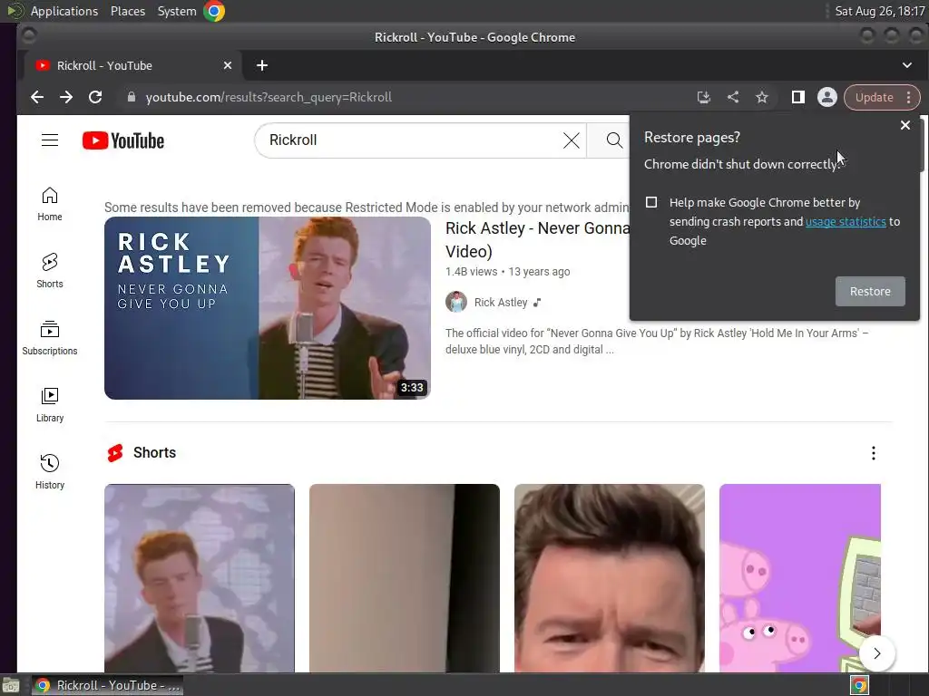929x696 pixels.
Task: Enable sending crash reports checkbox
Action: pyautogui.click(x=651, y=202)
